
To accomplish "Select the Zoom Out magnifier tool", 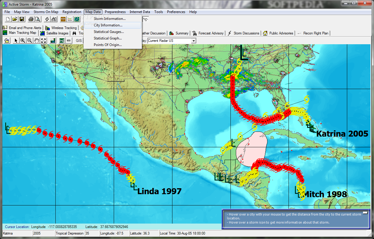I will [29, 41].
